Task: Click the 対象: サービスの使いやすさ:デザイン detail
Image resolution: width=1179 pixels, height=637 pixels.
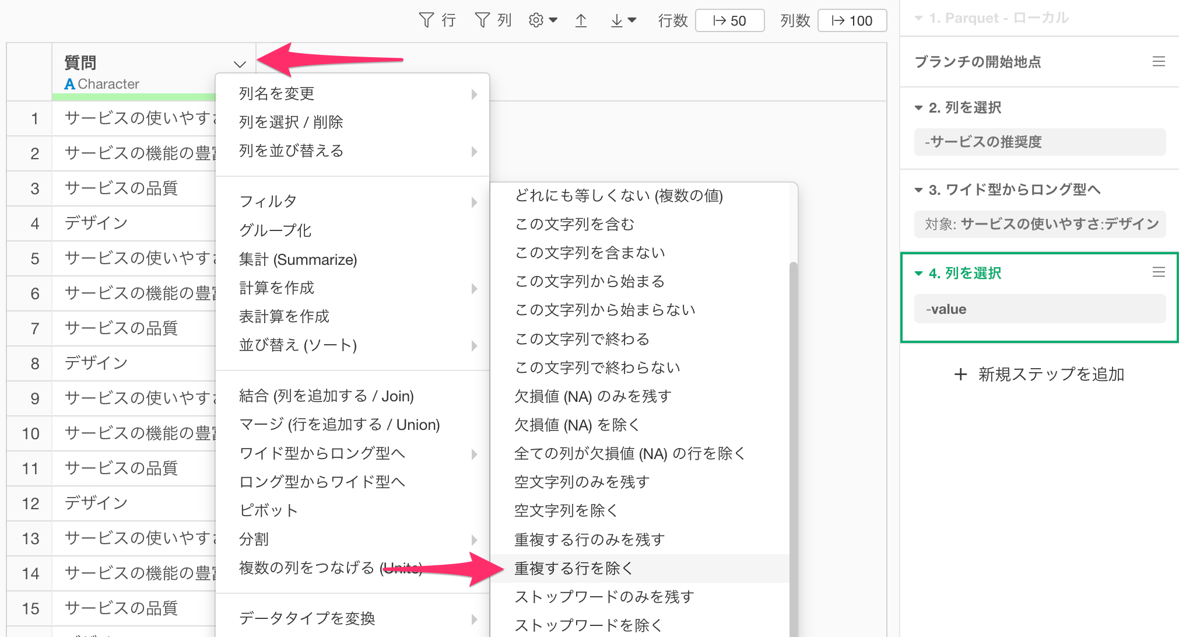Action: click(x=1040, y=224)
